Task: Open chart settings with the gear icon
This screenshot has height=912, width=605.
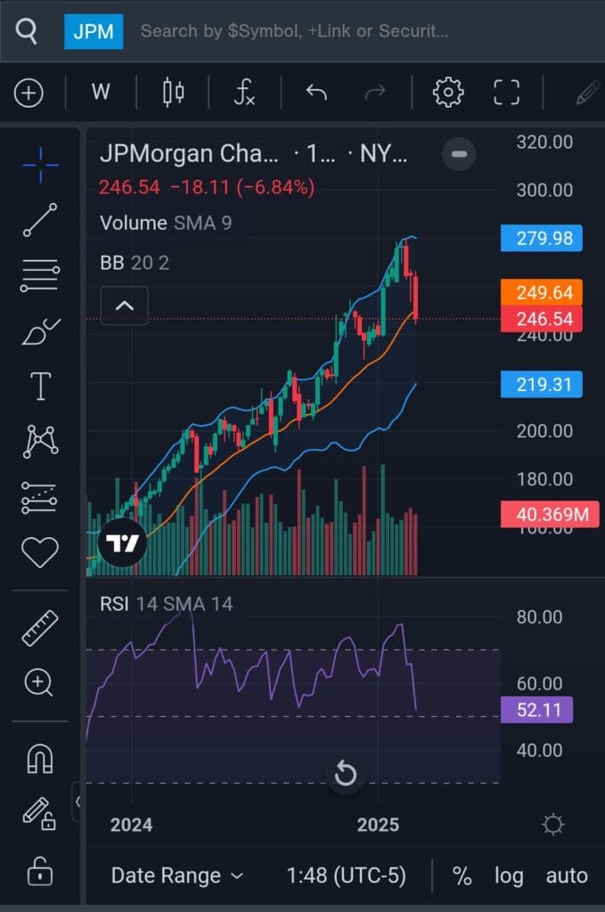Action: (448, 92)
